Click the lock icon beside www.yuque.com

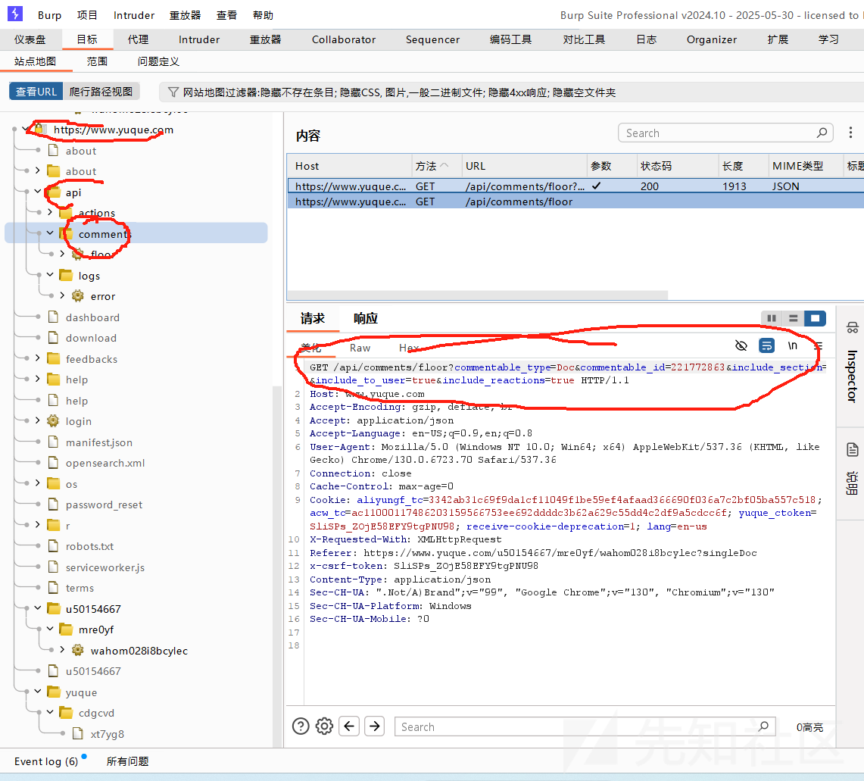tap(39, 130)
